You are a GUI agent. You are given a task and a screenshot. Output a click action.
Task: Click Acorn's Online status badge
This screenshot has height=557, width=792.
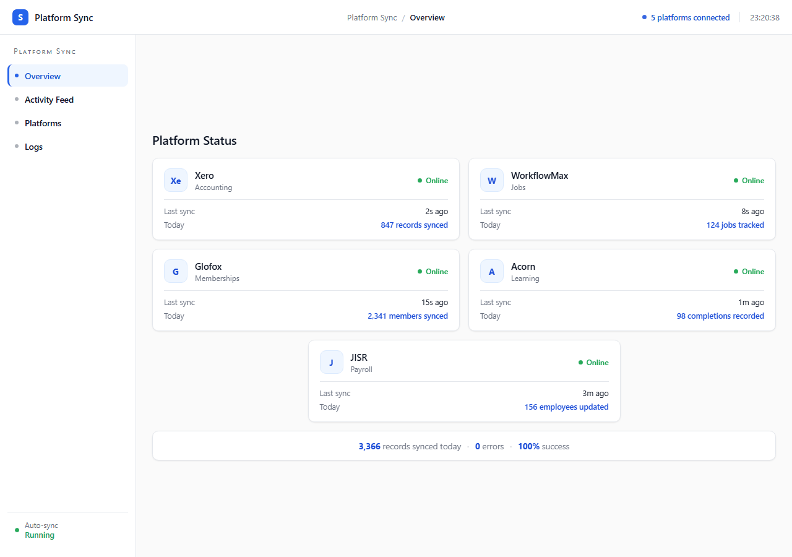[x=749, y=272]
